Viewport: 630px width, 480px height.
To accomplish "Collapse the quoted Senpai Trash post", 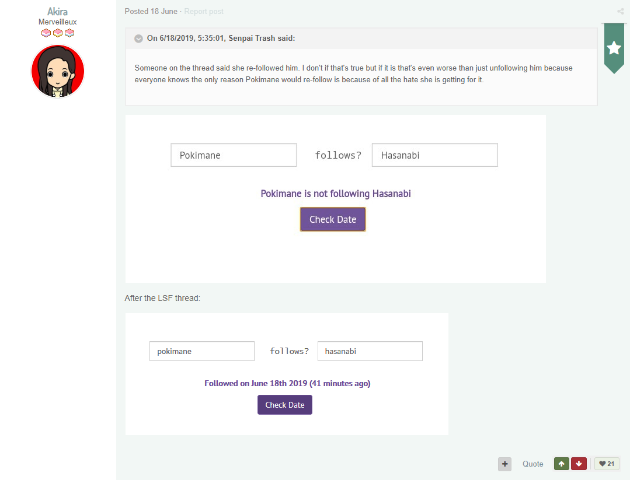I will tap(138, 38).
